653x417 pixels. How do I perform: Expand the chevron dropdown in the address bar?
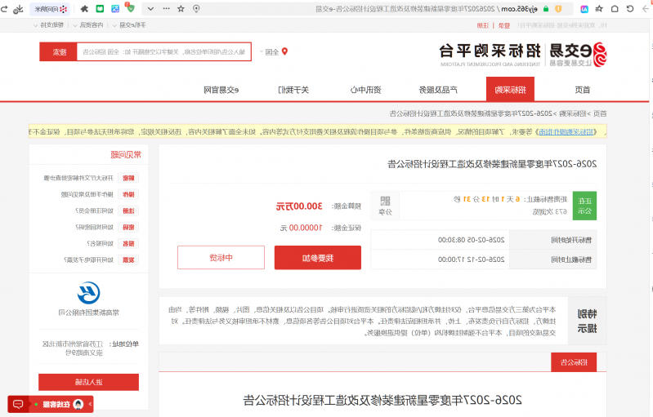pyautogui.click(x=150, y=9)
